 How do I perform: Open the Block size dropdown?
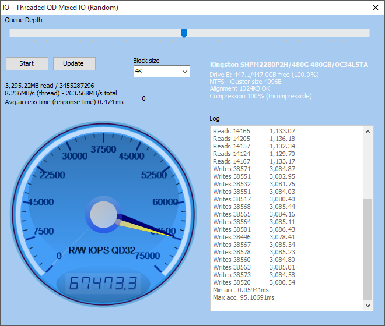pyautogui.click(x=162, y=72)
